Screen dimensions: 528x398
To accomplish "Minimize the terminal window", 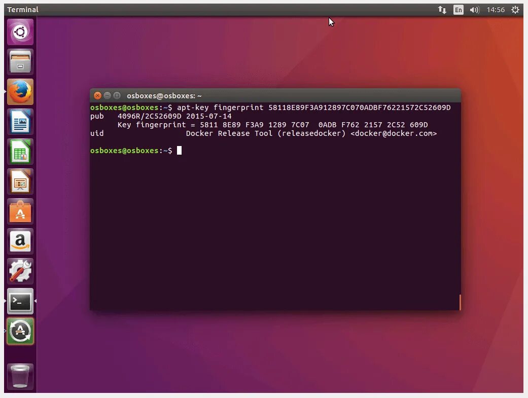I will tap(107, 96).
